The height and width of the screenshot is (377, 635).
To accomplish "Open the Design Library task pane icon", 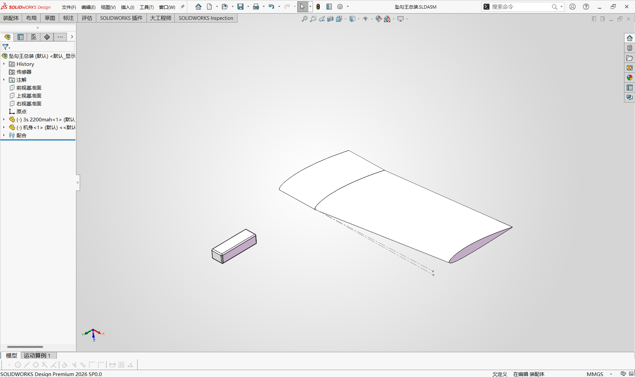I will [x=630, y=48].
